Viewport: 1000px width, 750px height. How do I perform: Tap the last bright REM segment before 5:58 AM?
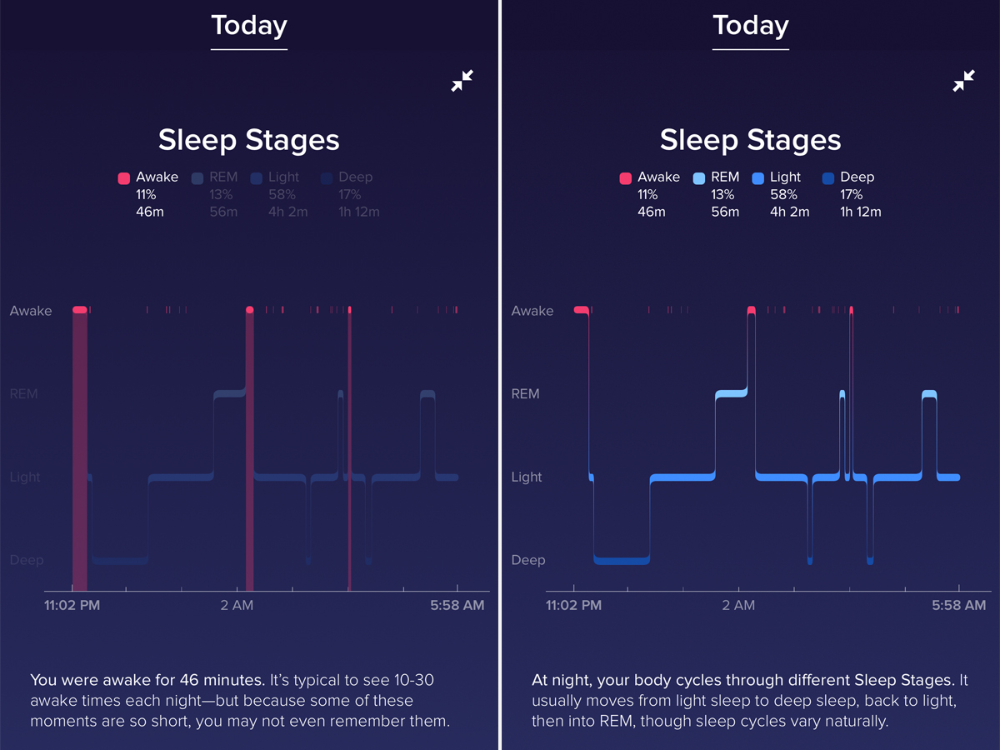click(x=929, y=394)
